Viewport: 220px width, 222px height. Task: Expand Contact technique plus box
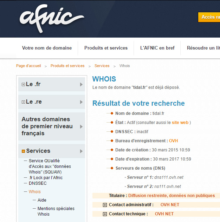point(105,214)
